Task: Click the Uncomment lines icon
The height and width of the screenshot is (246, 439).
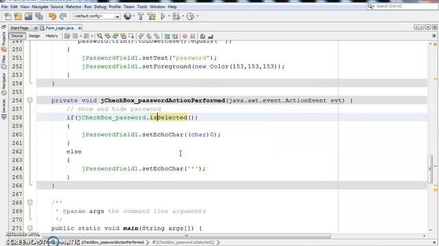Action: [211, 36]
